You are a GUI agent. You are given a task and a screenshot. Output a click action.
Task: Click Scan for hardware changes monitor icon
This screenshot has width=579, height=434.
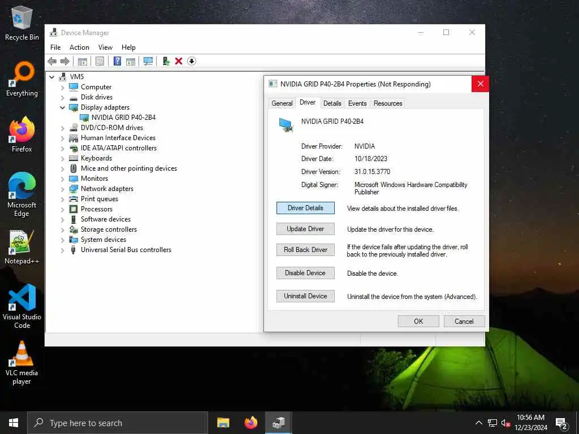point(148,61)
